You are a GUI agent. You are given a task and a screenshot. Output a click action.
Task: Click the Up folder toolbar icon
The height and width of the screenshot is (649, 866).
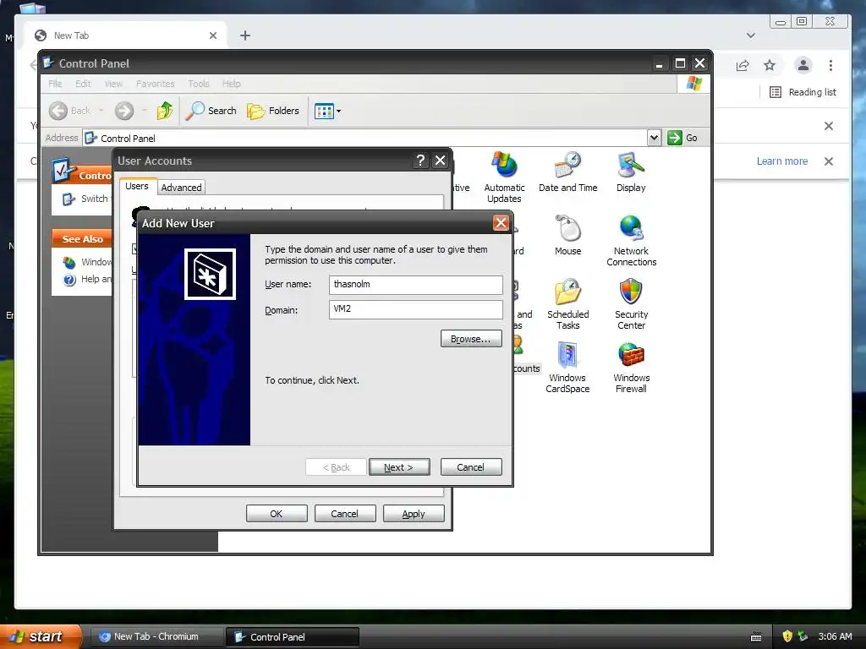coord(165,111)
